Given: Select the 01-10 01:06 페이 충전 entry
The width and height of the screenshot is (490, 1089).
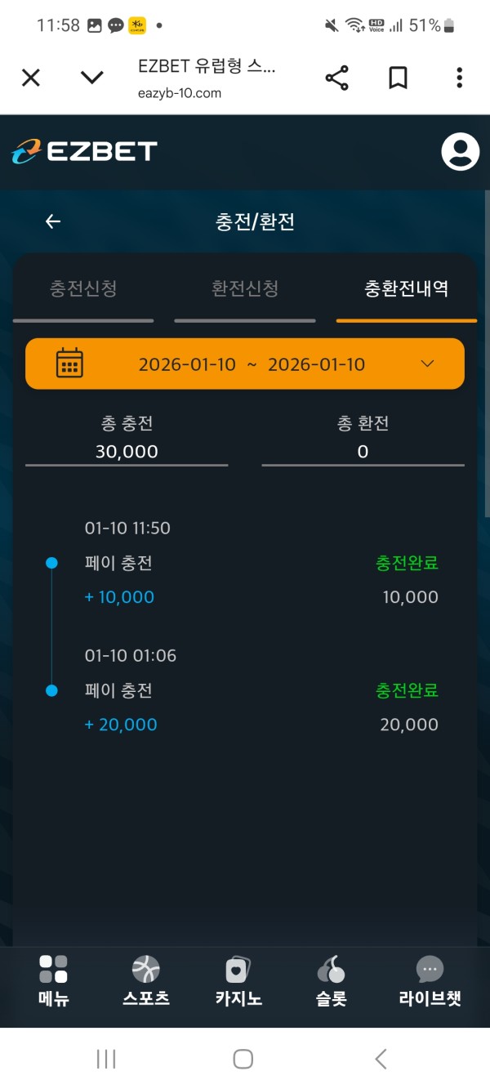Looking at the screenshot, I should tap(245, 691).
